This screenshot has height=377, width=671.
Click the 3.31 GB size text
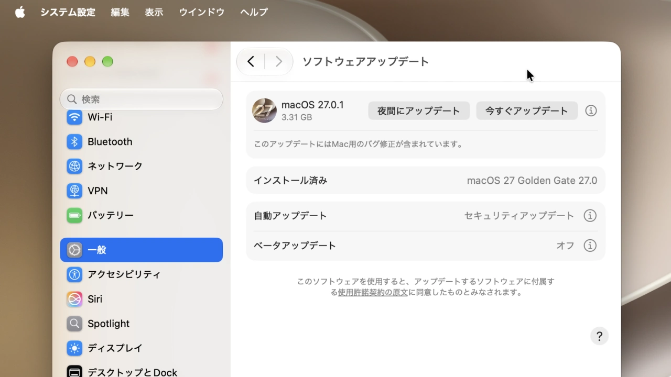pos(297,117)
